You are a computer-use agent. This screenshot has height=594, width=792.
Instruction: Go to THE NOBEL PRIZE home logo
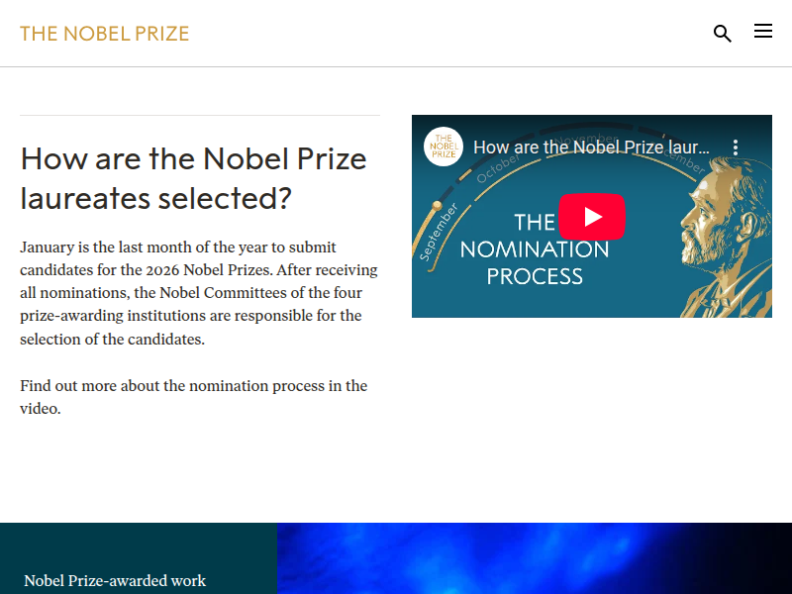104,34
